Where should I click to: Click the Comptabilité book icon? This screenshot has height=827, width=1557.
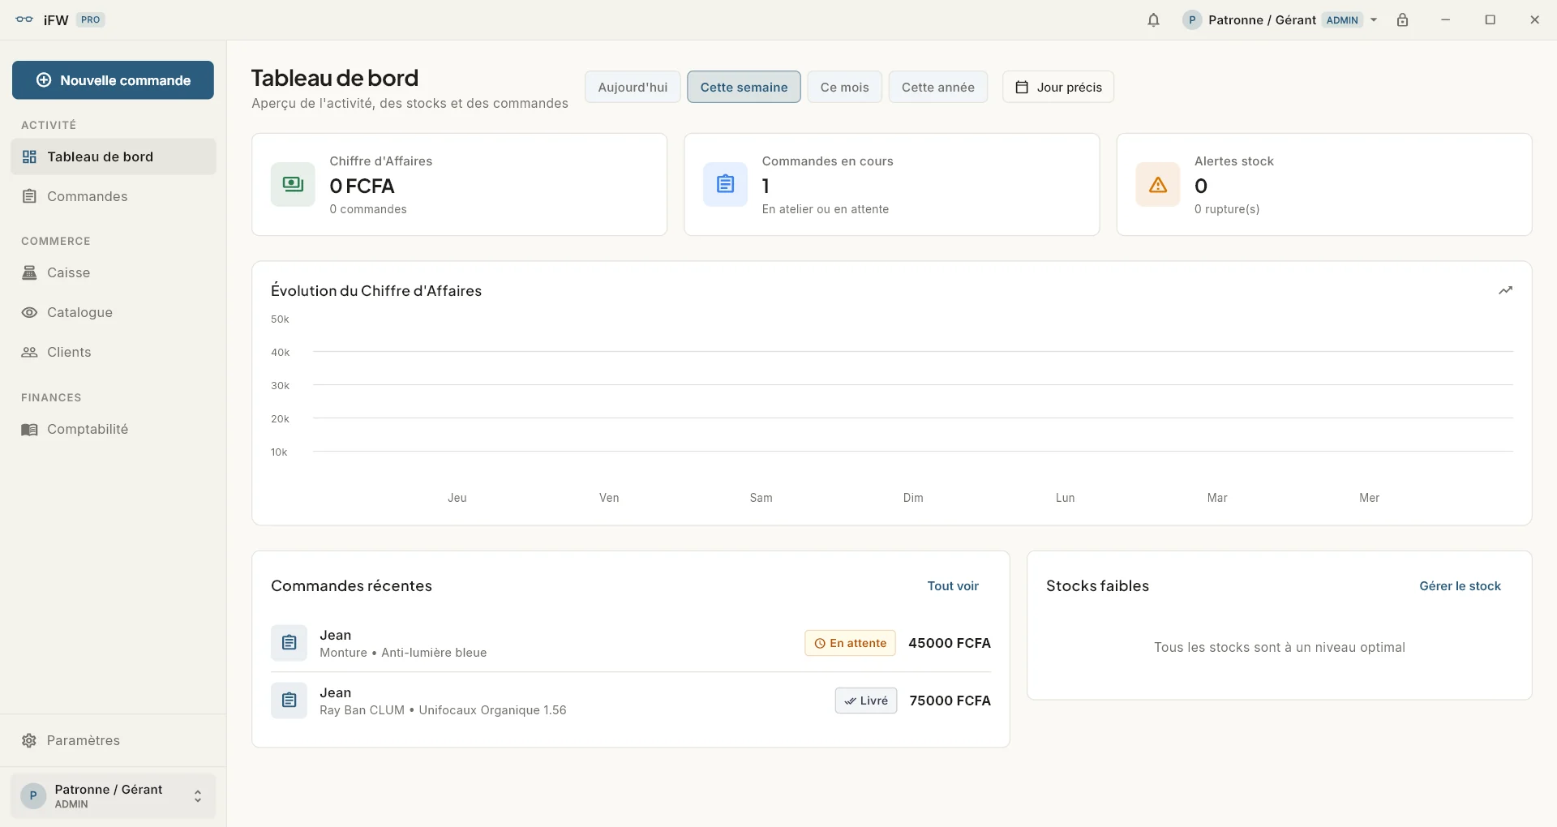pyautogui.click(x=29, y=430)
